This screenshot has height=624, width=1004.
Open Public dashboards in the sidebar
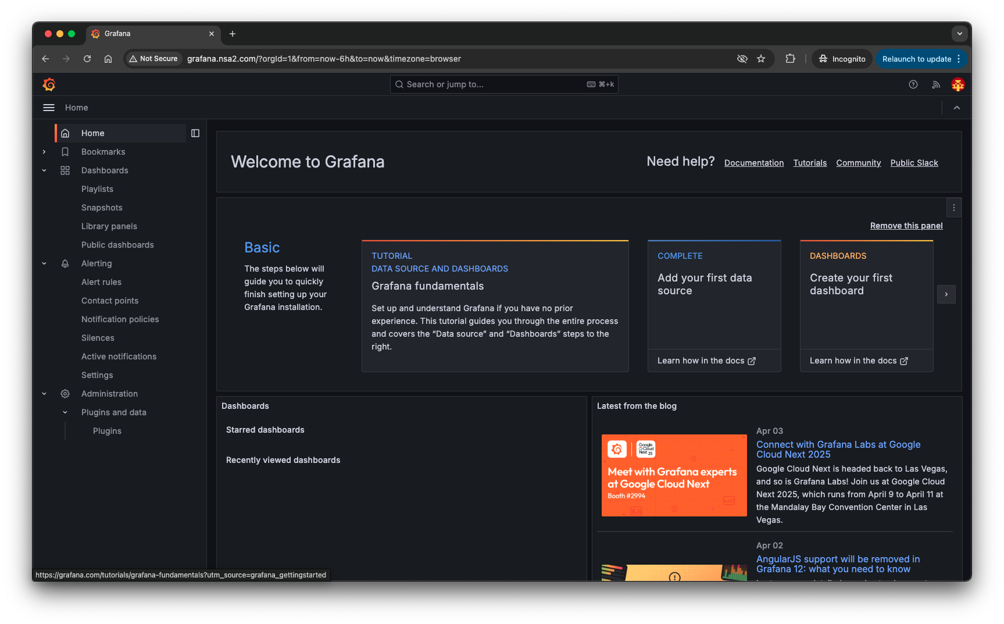117,245
